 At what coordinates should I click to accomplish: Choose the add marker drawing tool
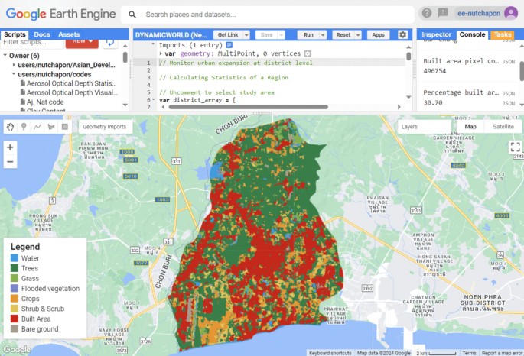point(24,127)
